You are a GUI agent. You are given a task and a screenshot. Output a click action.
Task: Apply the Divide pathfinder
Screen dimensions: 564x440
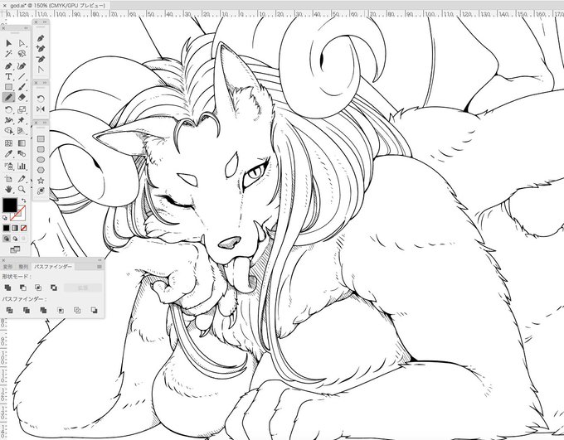[x=10, y=310]
